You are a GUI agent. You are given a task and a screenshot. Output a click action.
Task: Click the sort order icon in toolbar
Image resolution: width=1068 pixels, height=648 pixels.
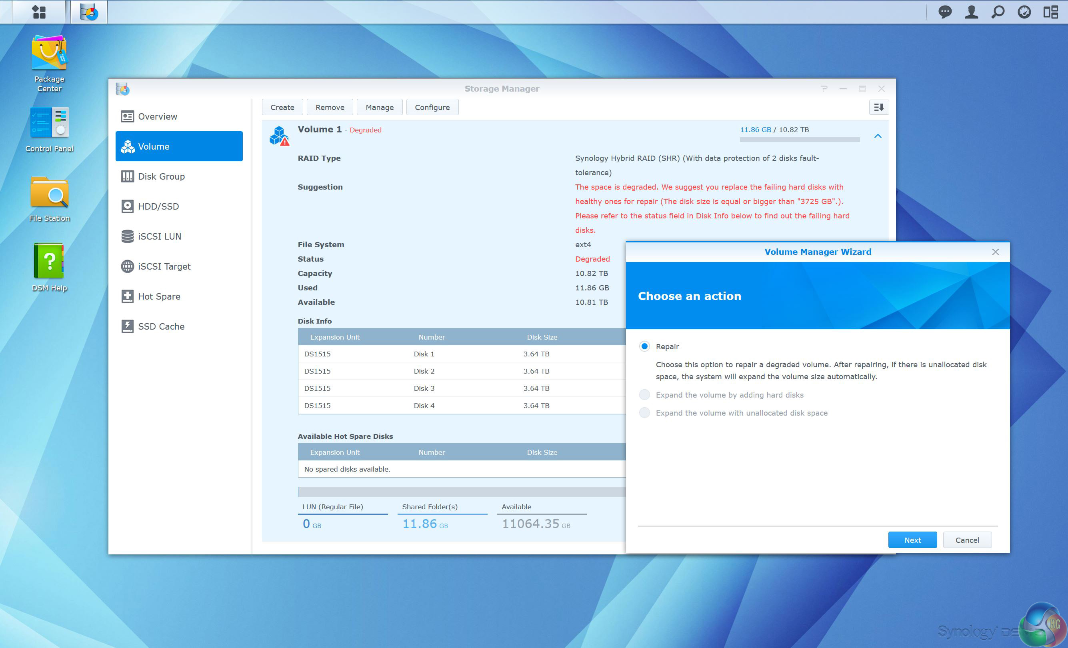click(x=878, y=107)
